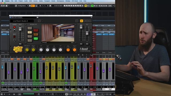Select the BASS channel name
171x96 pixels.
pos(35,89)
